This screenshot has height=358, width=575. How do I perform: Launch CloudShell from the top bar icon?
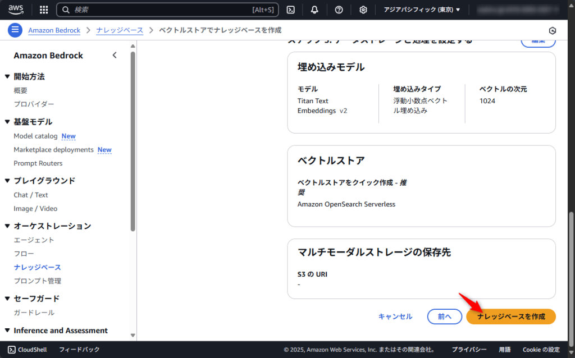point(291,10)
